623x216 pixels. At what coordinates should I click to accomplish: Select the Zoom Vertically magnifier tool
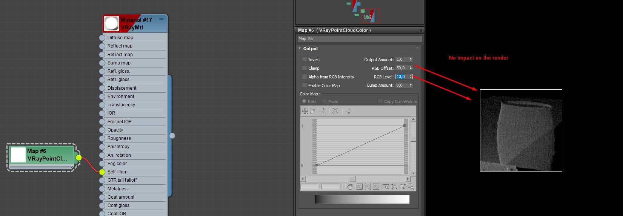point(394,187)
